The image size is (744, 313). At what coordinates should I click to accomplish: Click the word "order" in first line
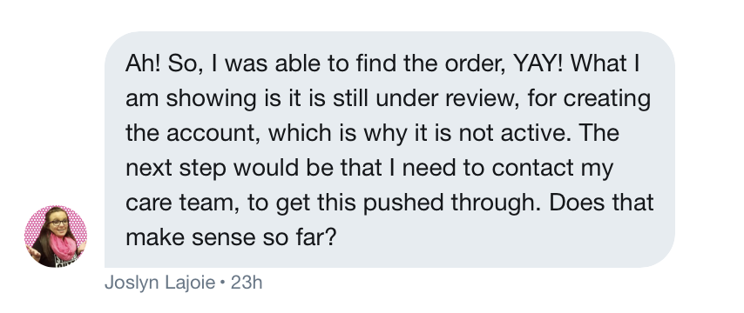[x=475, y=63]
